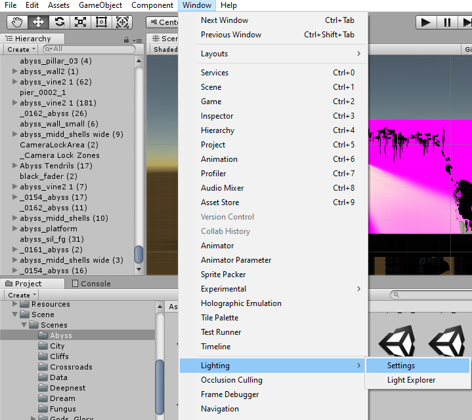Open the Component menu
The image size is (472, 420).
click(152, 5)
